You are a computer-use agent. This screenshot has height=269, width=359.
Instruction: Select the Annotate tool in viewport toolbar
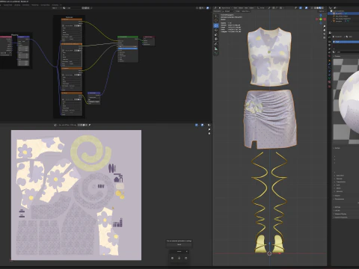pyautogui.click(x=216, y=44)
